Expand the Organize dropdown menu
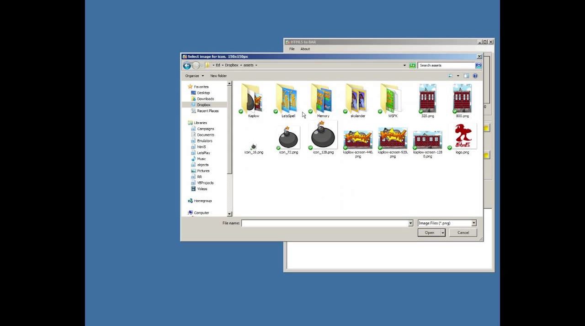This screenshot has width=585, height=326. [194, 76]
